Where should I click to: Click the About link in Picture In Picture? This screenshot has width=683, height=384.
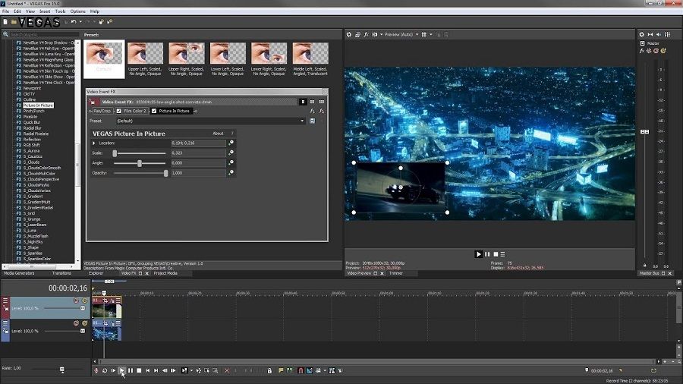[x=218, y=134]
